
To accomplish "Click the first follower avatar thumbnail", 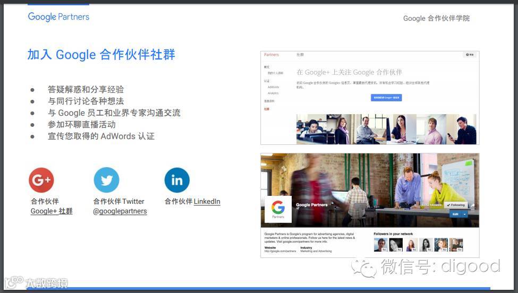I will 380,245.
